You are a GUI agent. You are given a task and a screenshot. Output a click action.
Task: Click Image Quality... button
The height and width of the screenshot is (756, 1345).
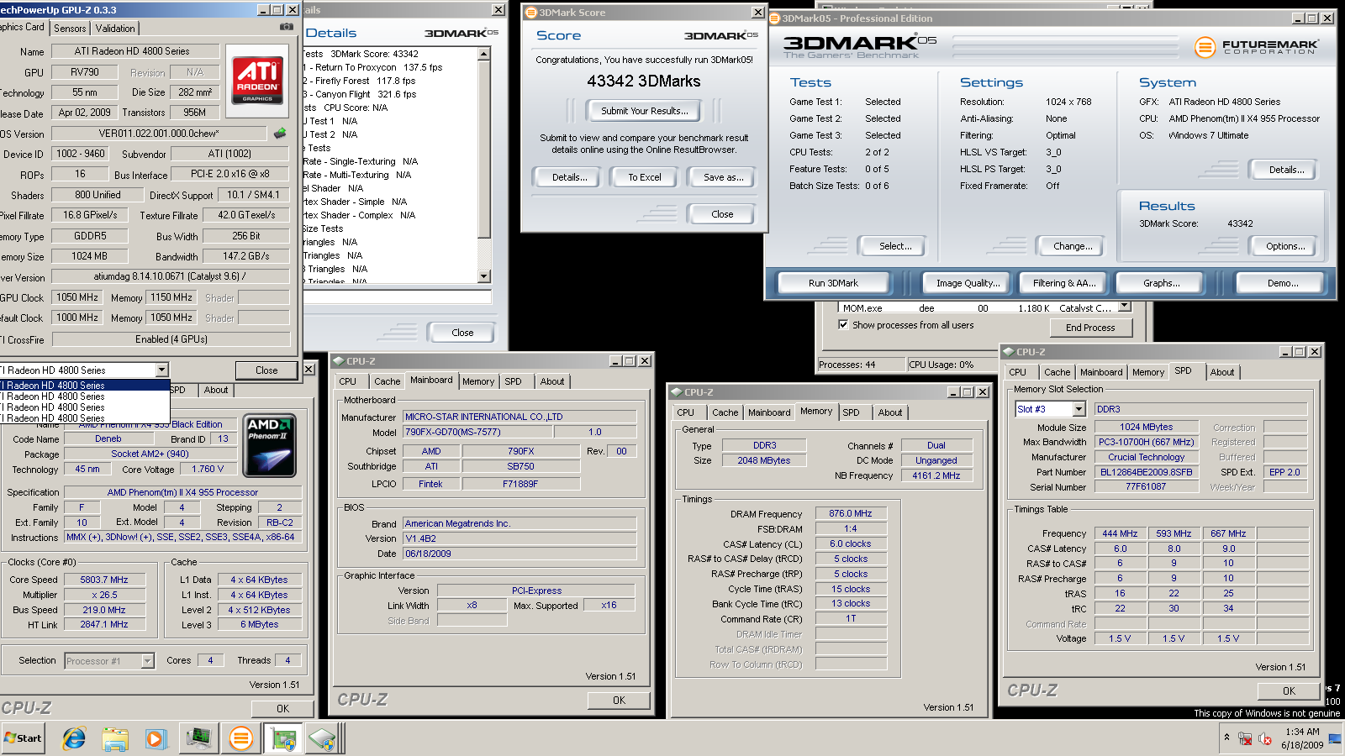point(968,283)
